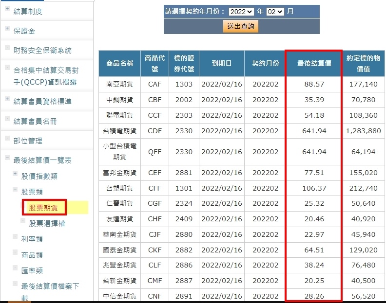Viewport: 386px width, 303px height.
Task: Click the security code 1303
Action: point(184,84)
